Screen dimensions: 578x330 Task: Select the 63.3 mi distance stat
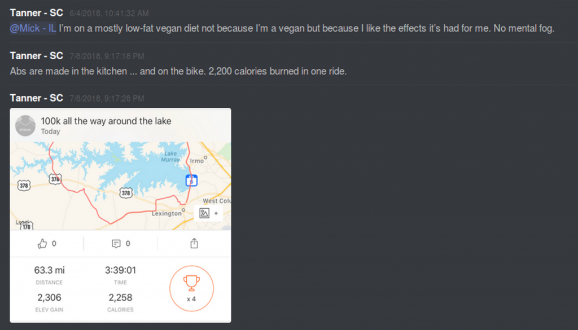coord(49,270)
